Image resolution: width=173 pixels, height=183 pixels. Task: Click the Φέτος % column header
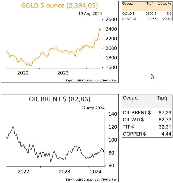click(164, 4)
